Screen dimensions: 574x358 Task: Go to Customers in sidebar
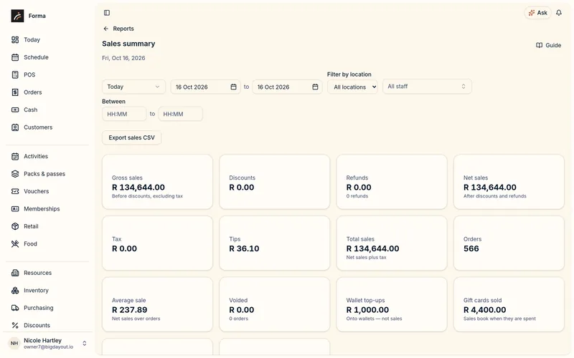(x=38, y=127)
